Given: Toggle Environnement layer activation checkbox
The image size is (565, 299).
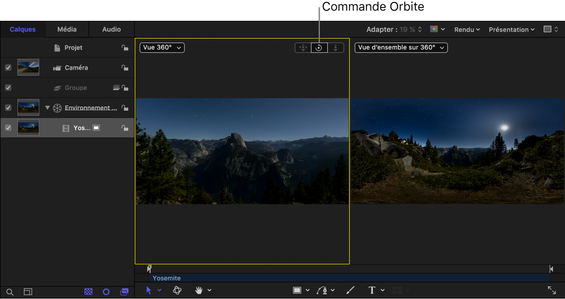Looking at the screenshot, I should click(8, 108).
